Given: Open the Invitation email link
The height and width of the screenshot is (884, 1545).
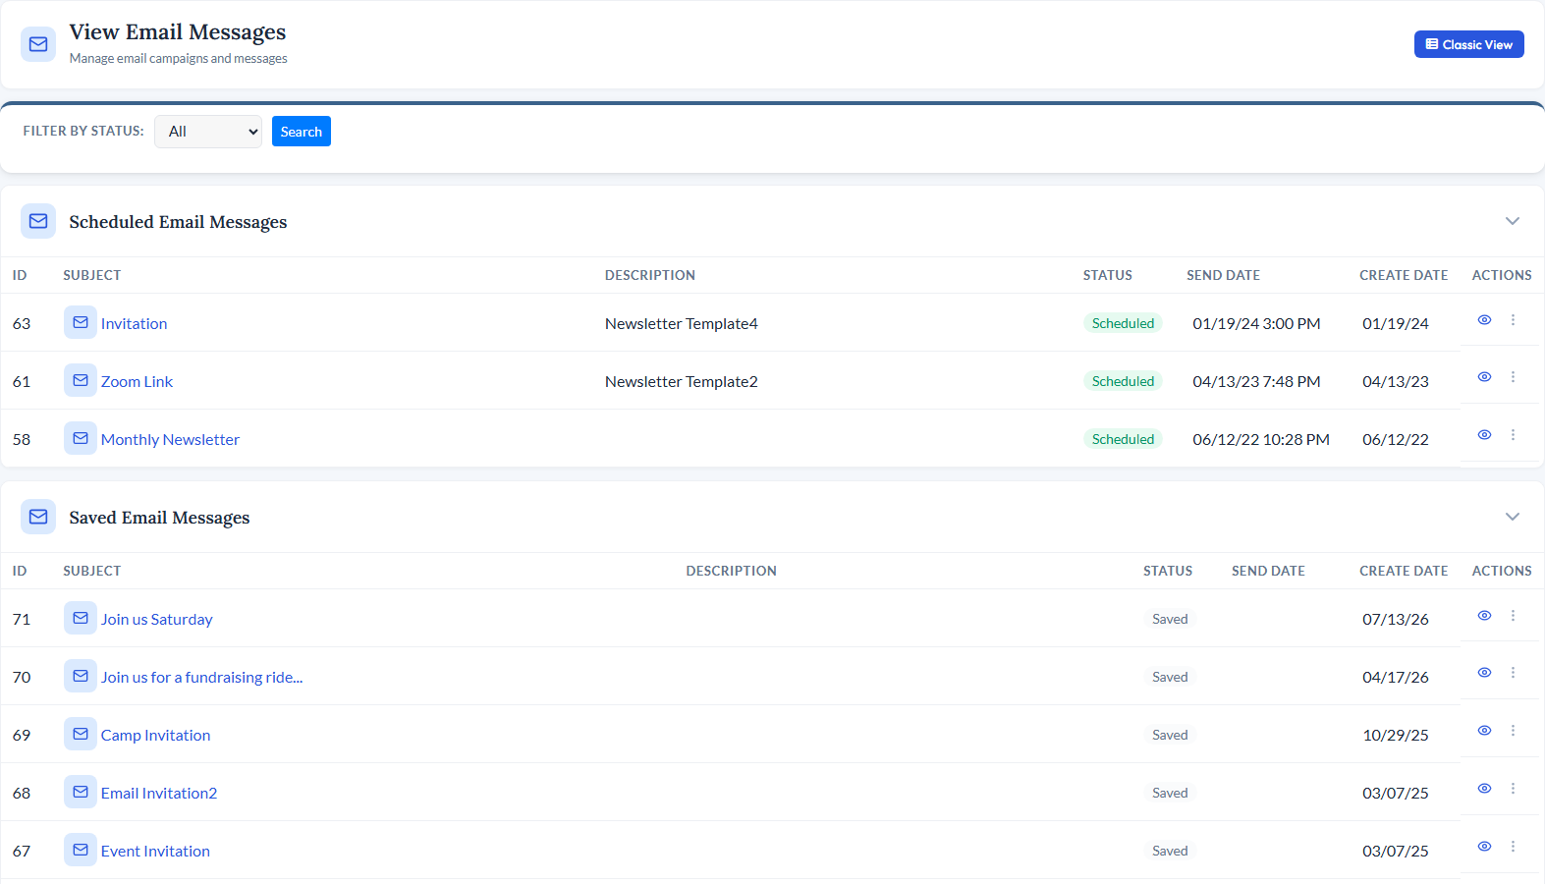Looking at the screenshot, I should click(134, 323).
